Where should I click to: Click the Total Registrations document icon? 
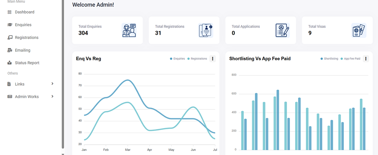pyautogui.click(x=206, y=30)
